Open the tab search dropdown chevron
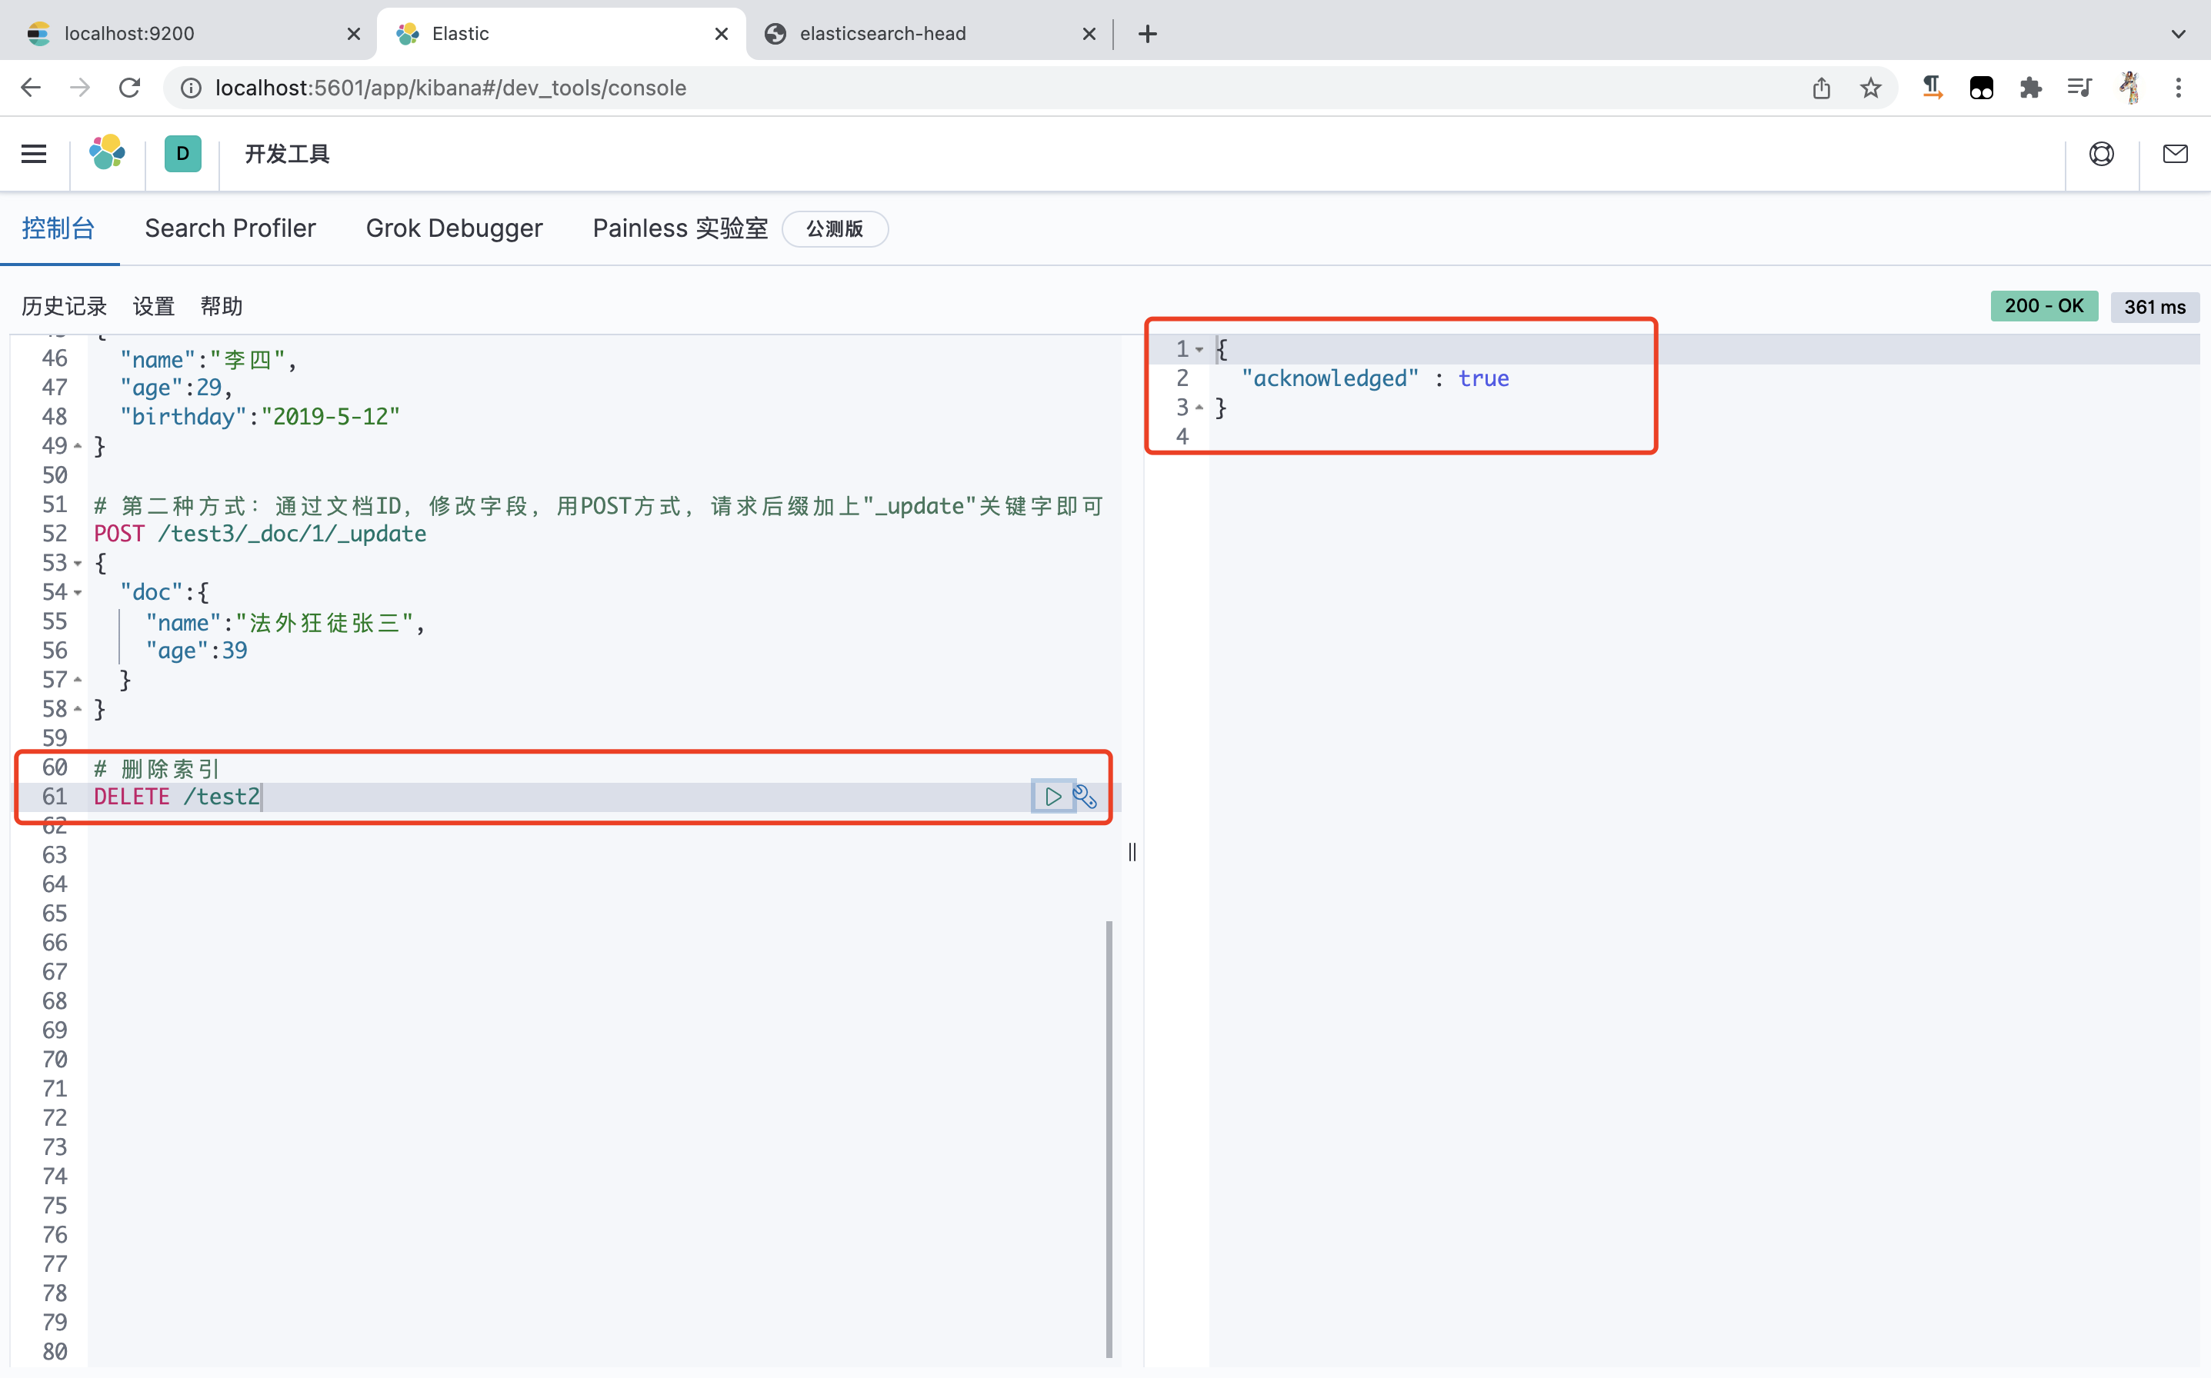This screenshot has width=2211, height=1378. [x=2178, y=34]
